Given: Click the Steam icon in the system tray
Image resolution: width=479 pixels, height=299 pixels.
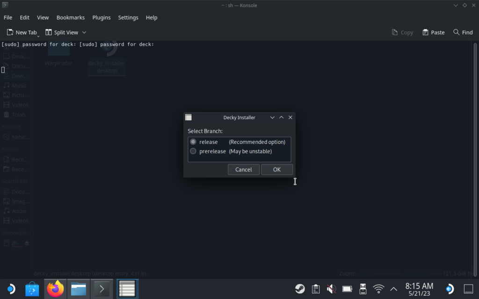Looking at the screenshot, I should pyautogui.click(x=300, y=289).
